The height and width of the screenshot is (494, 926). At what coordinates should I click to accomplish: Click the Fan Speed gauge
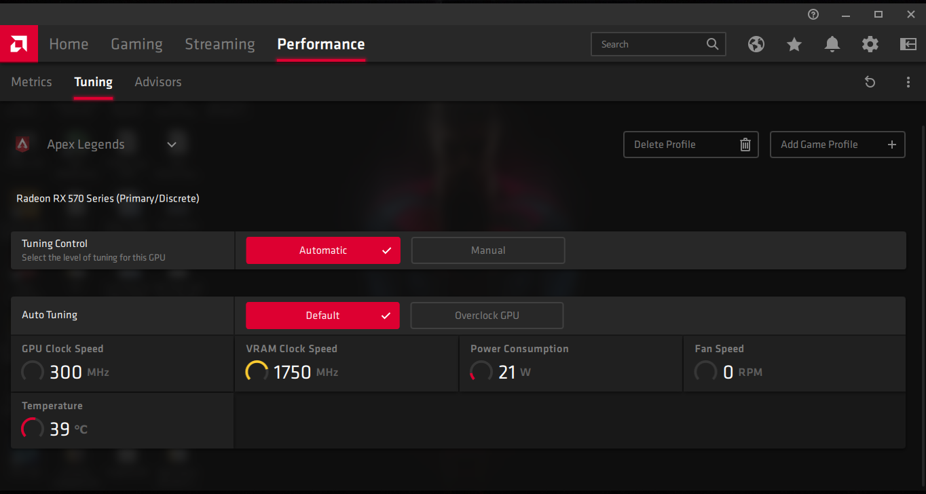[705, 371]
